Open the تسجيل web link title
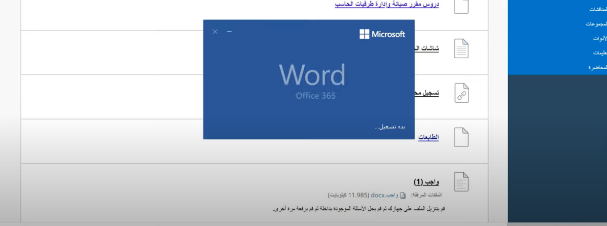 (427, 93)
